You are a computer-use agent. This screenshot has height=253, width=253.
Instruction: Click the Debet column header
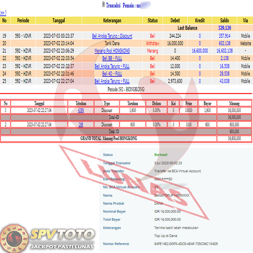pos(175,20)
